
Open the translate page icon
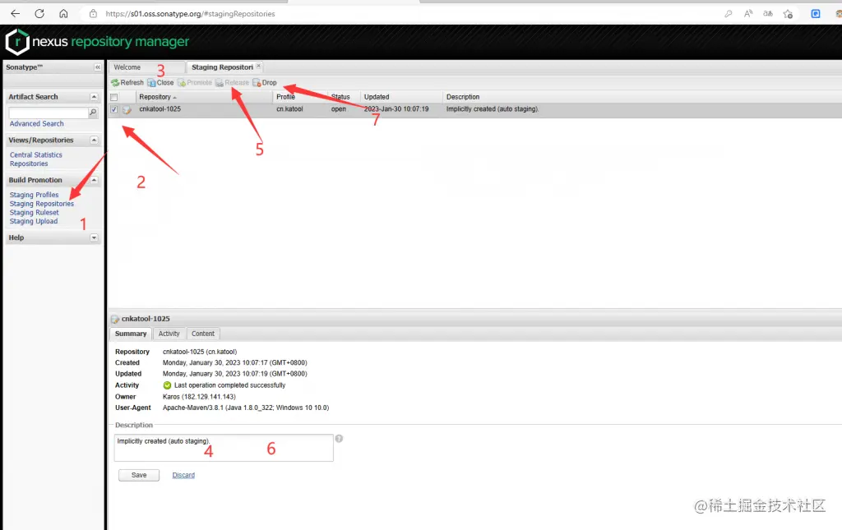[768, 14]
